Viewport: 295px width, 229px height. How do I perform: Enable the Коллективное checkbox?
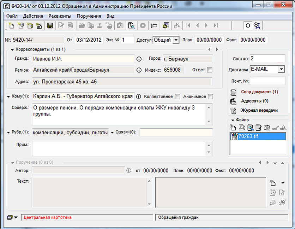pyautogui.click(x=177, y=97)
